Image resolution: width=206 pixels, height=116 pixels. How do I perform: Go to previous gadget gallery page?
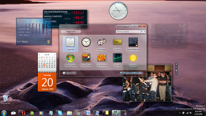coord(62,31)
